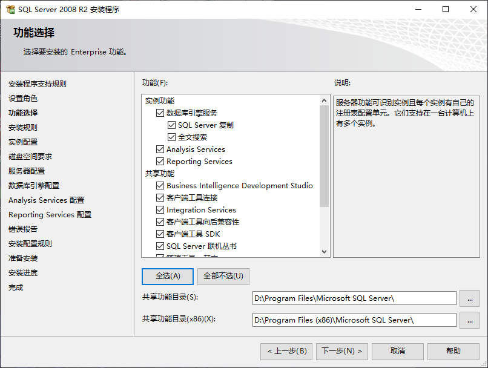Uncheck 客户端工具 SDK feature
Screen dimensions: 488x368
coord(160,234)
